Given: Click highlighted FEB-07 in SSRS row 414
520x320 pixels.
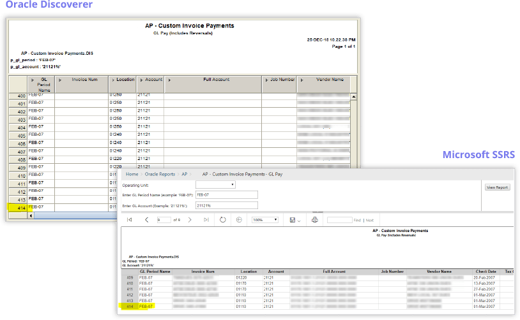Looking at the screenshot, I should 146,307.
